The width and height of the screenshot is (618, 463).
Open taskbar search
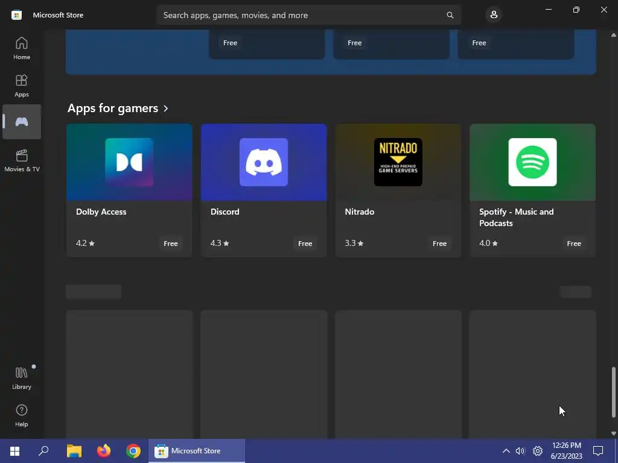pos(43,451)
